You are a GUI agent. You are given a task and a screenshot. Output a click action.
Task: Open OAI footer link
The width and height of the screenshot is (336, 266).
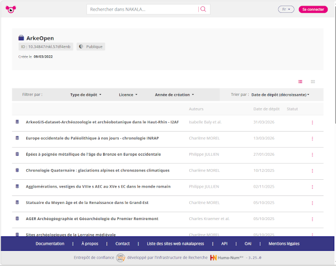248,244
